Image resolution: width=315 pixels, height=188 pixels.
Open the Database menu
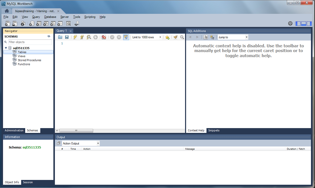[x=50, y=17]
